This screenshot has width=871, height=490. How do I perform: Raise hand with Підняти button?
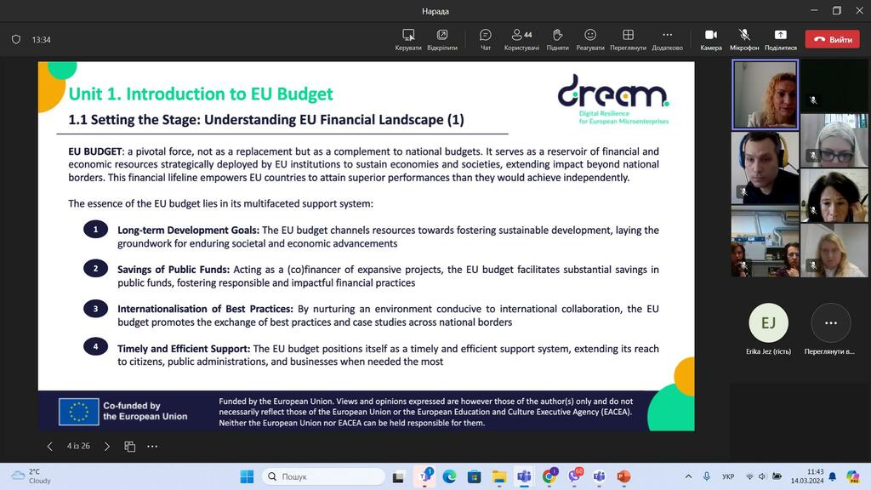557,39
